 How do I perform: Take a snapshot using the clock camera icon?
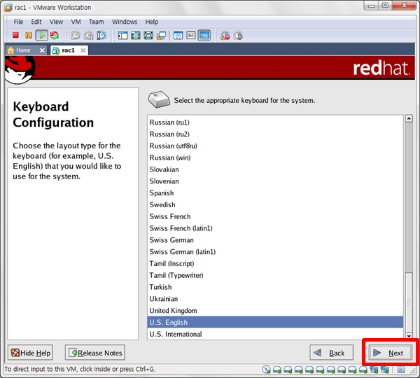pos(76,36)
